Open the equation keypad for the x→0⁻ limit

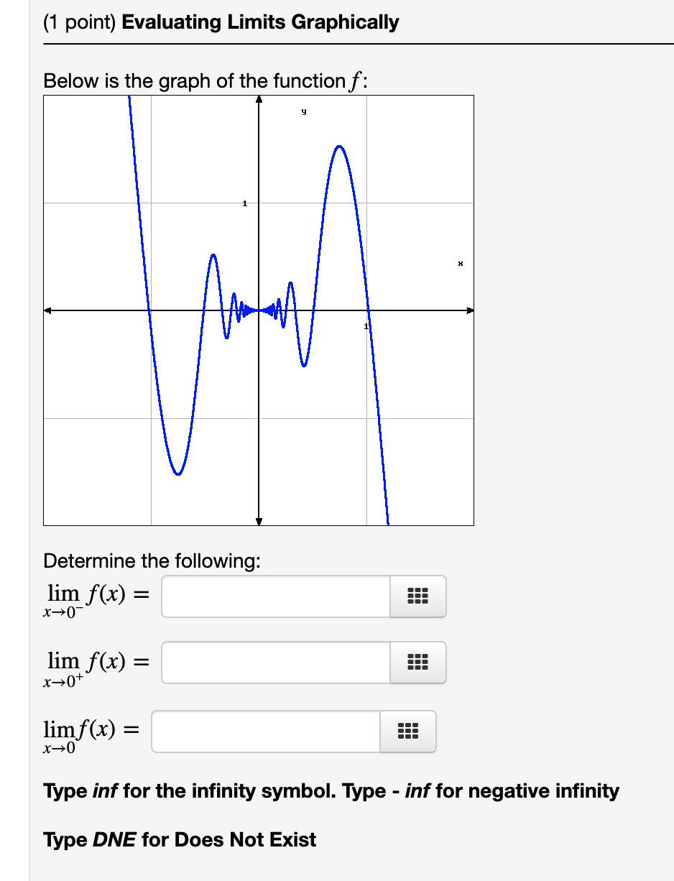[x=417, y=596]
